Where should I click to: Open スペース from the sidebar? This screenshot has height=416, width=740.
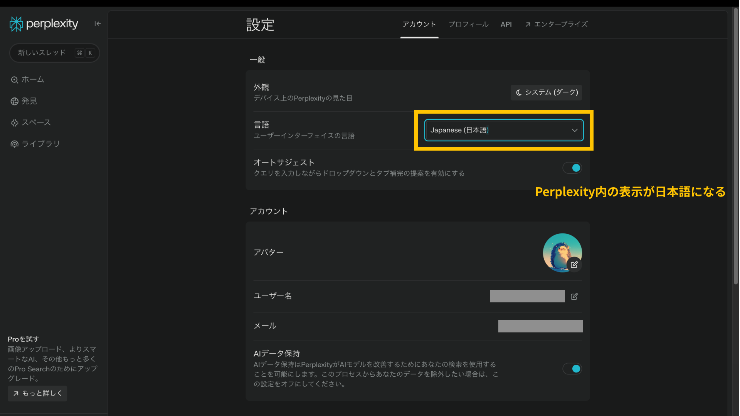coord(15,122)
